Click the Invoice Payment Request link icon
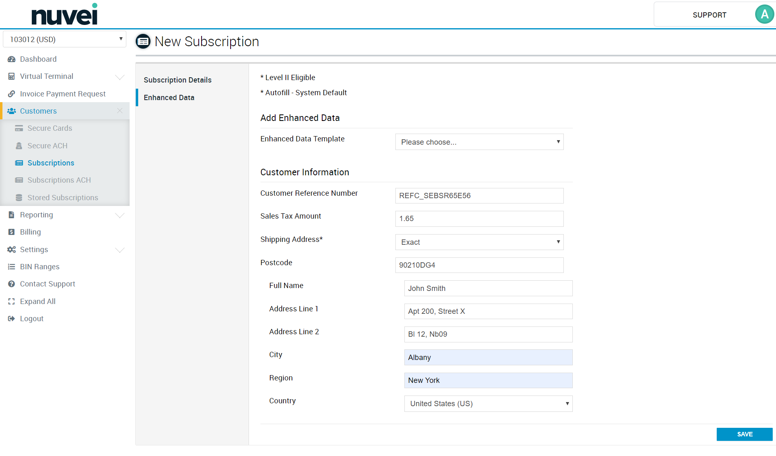The width and height of the screenshot is (776, 456). click(x=11, y=94)
